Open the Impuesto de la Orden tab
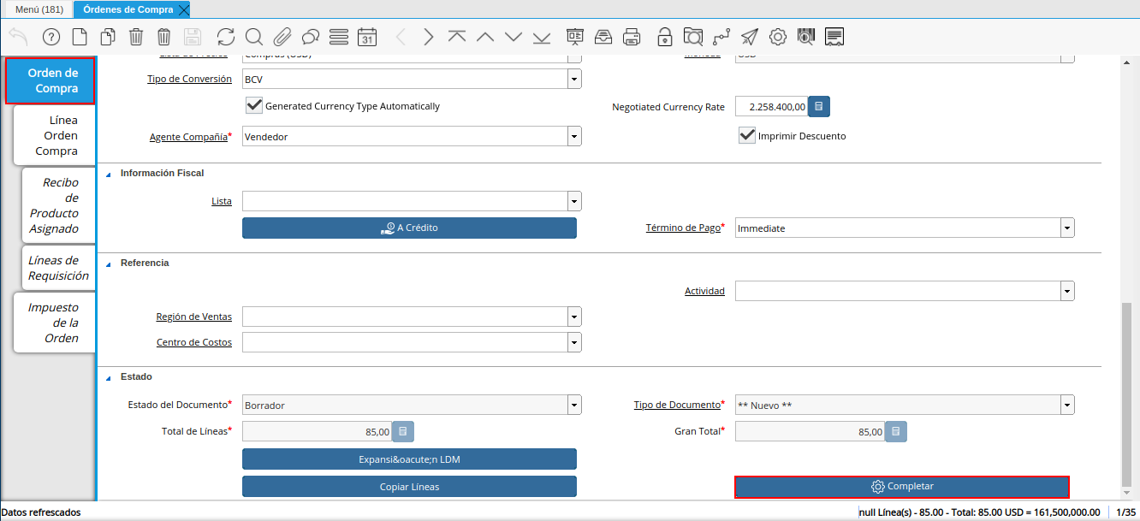This screenshot has width=1140, height=521. click(56, 323)
